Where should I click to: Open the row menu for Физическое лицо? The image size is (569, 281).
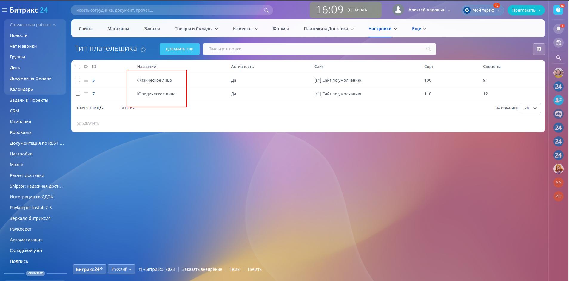[86, 80]
